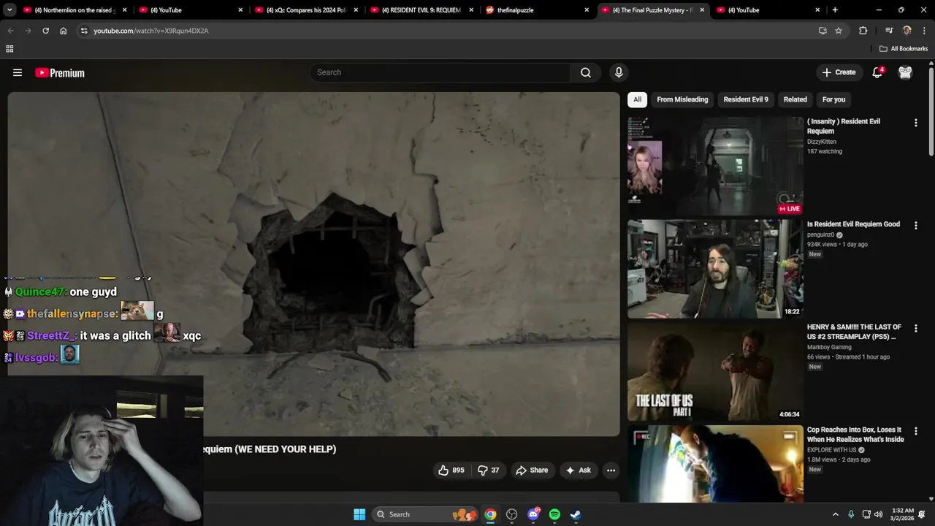Open Chrome extensions puzzle icon

click(863, 31)
